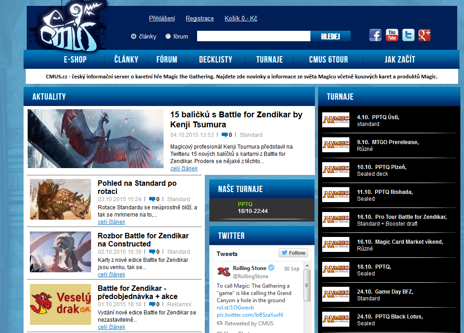
Task: Open the E-SHOP menu
Action: pyautogui.click(x=75, y=59)
